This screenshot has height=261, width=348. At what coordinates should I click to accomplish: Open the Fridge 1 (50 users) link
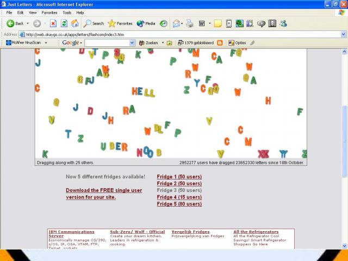179,177
